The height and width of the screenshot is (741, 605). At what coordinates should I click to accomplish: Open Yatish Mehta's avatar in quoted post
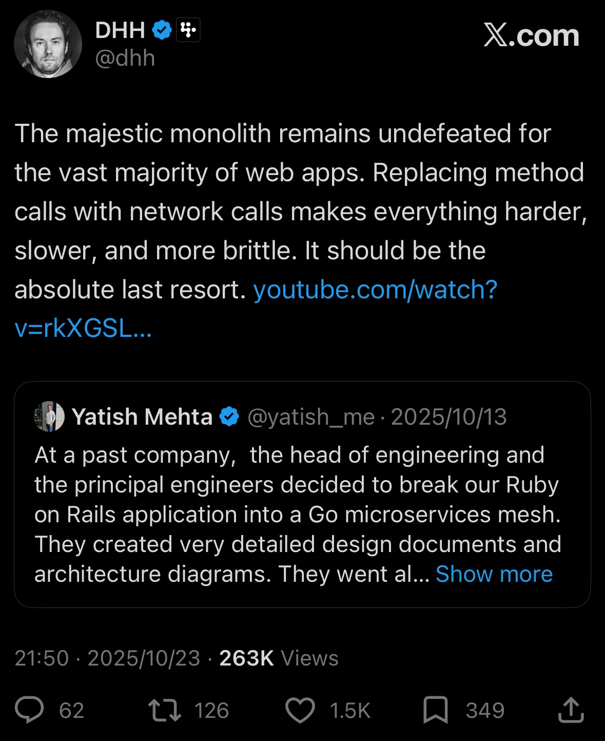coord(49,416)
